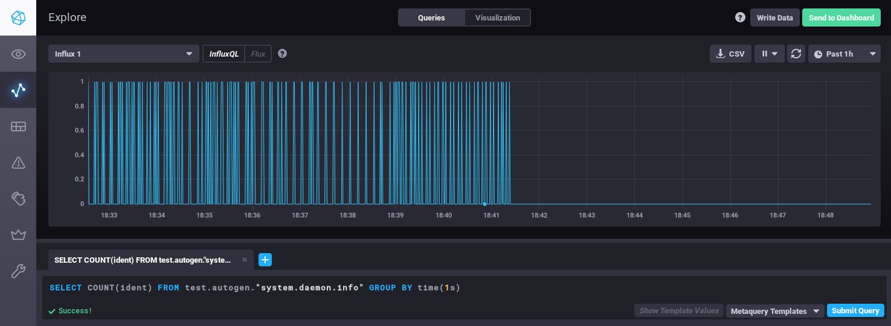This screenshot has height=326, width=891.
Task: Click the 0.4 y-axis label
Action: click(79, 155)
